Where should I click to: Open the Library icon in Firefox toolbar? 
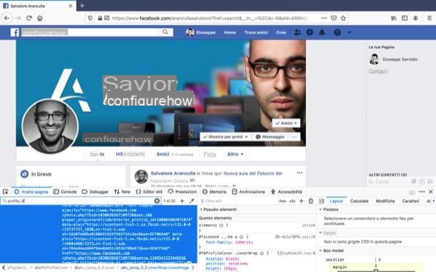394,18
